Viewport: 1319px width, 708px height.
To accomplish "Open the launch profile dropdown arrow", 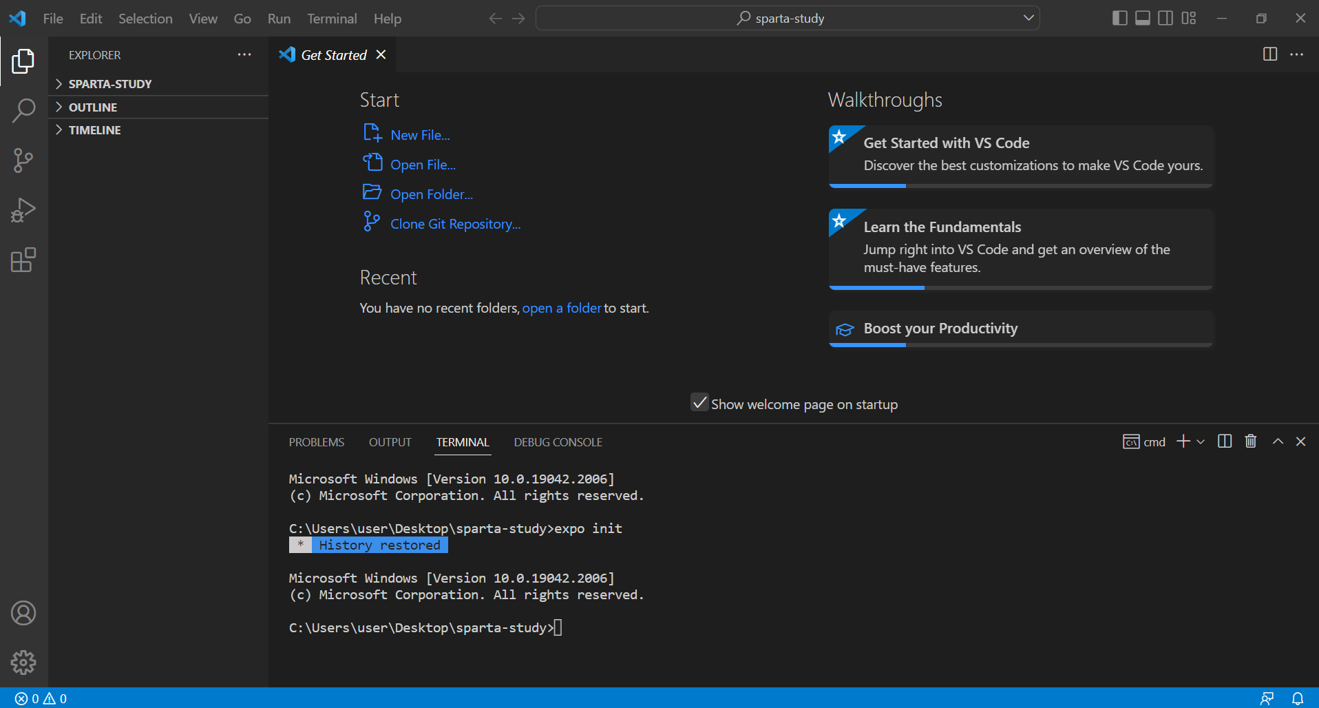I will click(x=1201, y=441).
